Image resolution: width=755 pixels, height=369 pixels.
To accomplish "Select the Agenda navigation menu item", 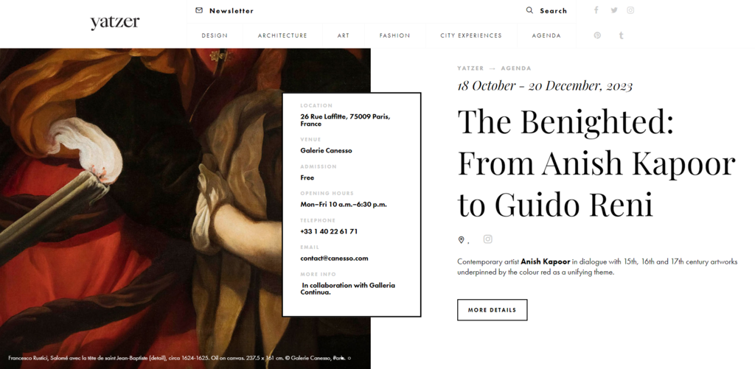I will [x=546, y=35].
